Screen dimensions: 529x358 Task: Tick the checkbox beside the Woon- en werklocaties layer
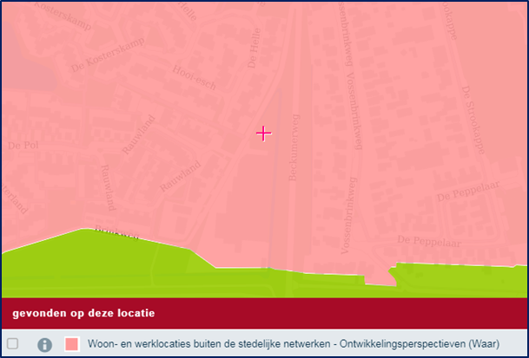[x=13, y=344]
